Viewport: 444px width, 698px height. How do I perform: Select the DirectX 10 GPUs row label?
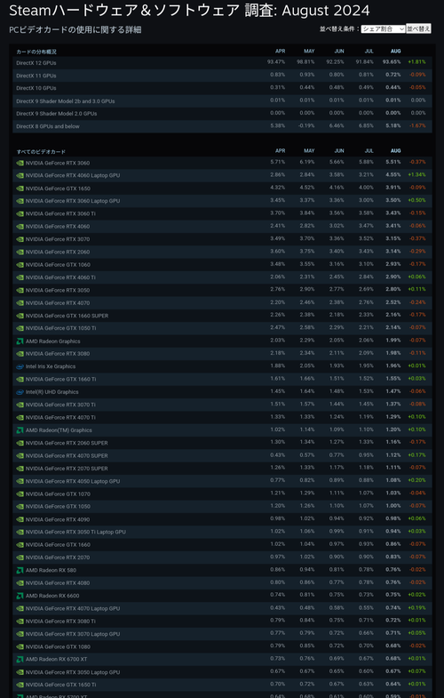pos(36,88)
